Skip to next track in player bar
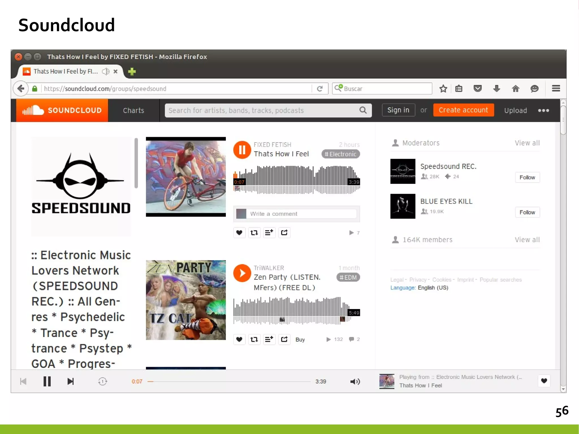This screenshot has height=434, width=579. pos(70,381)
